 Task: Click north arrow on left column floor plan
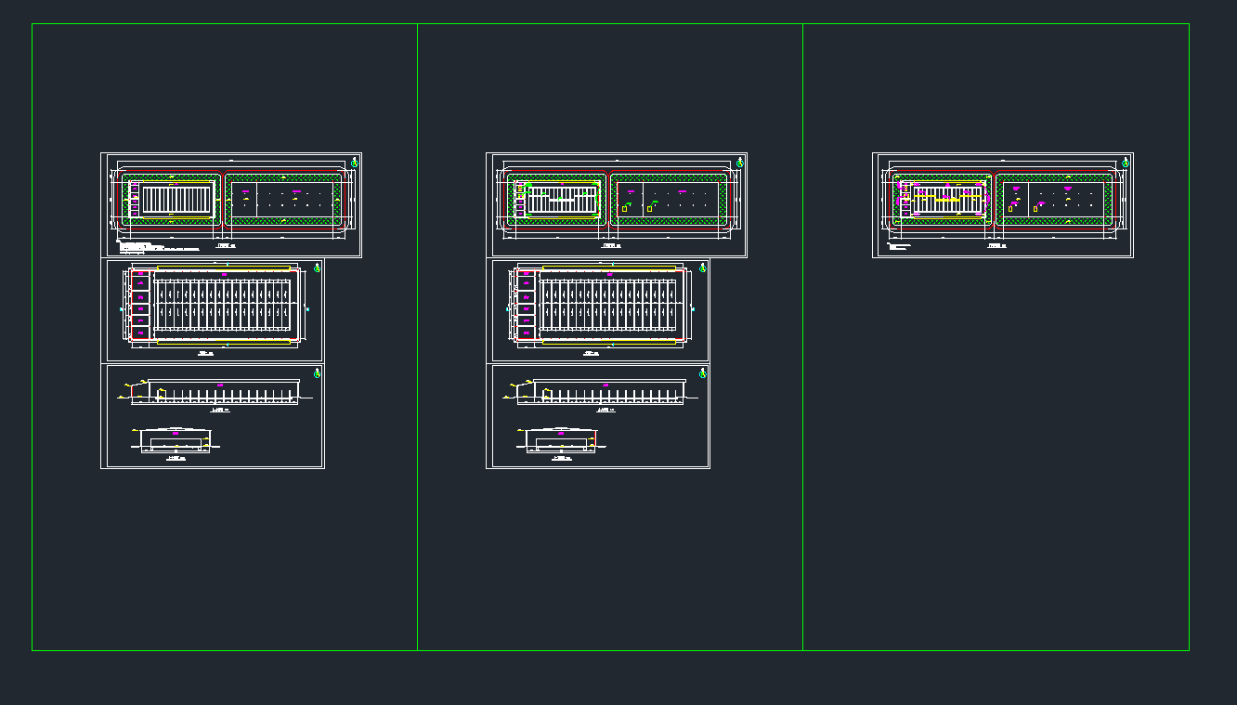317,268
